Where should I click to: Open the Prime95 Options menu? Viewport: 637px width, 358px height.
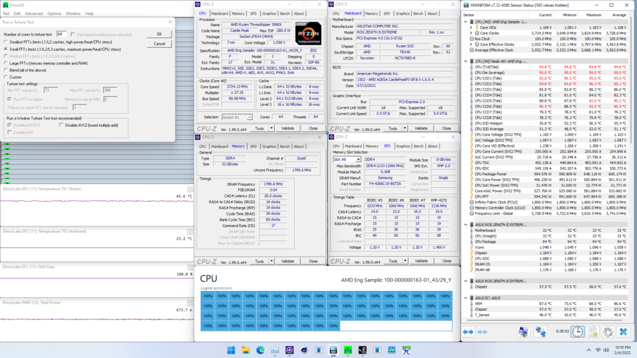point(54,14)
